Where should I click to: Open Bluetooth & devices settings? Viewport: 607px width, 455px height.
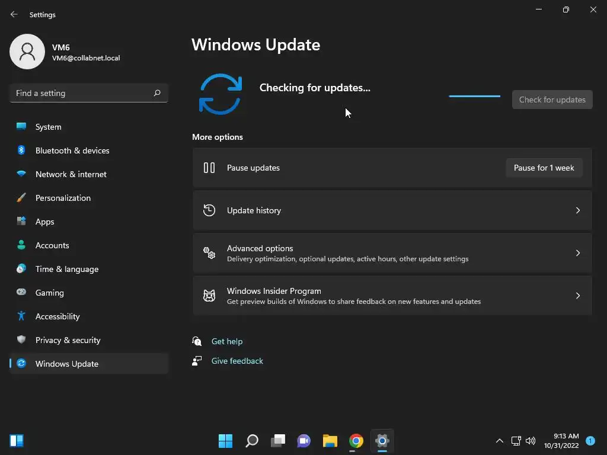[x=89, y=150]
